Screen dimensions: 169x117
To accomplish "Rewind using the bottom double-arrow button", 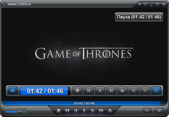I will [67, 111].
